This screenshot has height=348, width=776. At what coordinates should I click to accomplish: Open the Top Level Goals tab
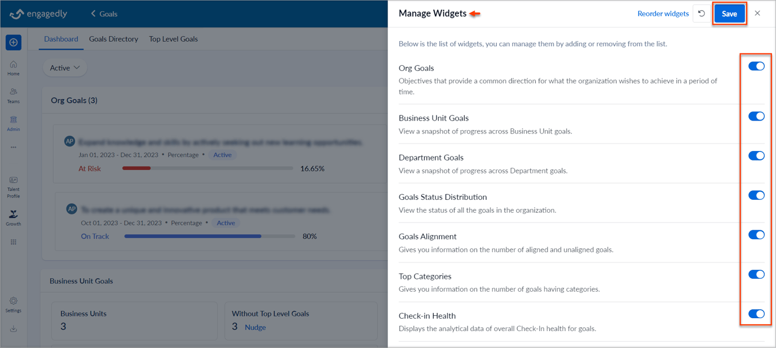tap(173, 39)
